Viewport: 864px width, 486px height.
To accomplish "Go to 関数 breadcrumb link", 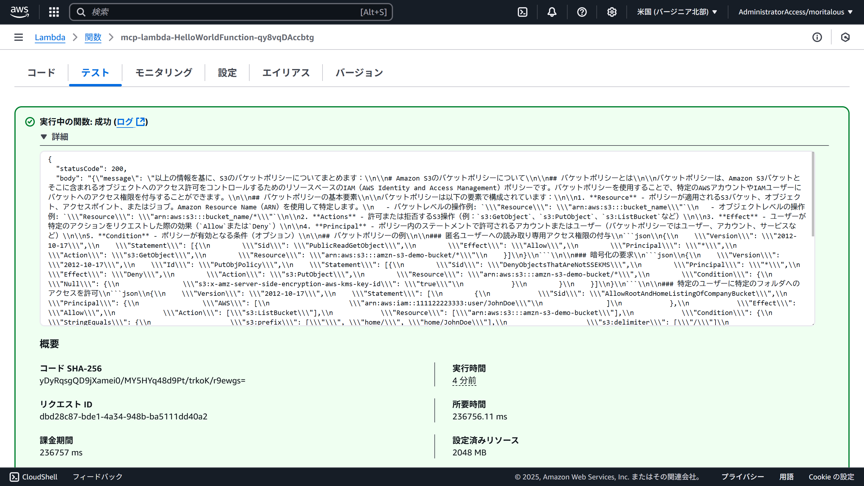I will tap(93, 37).
